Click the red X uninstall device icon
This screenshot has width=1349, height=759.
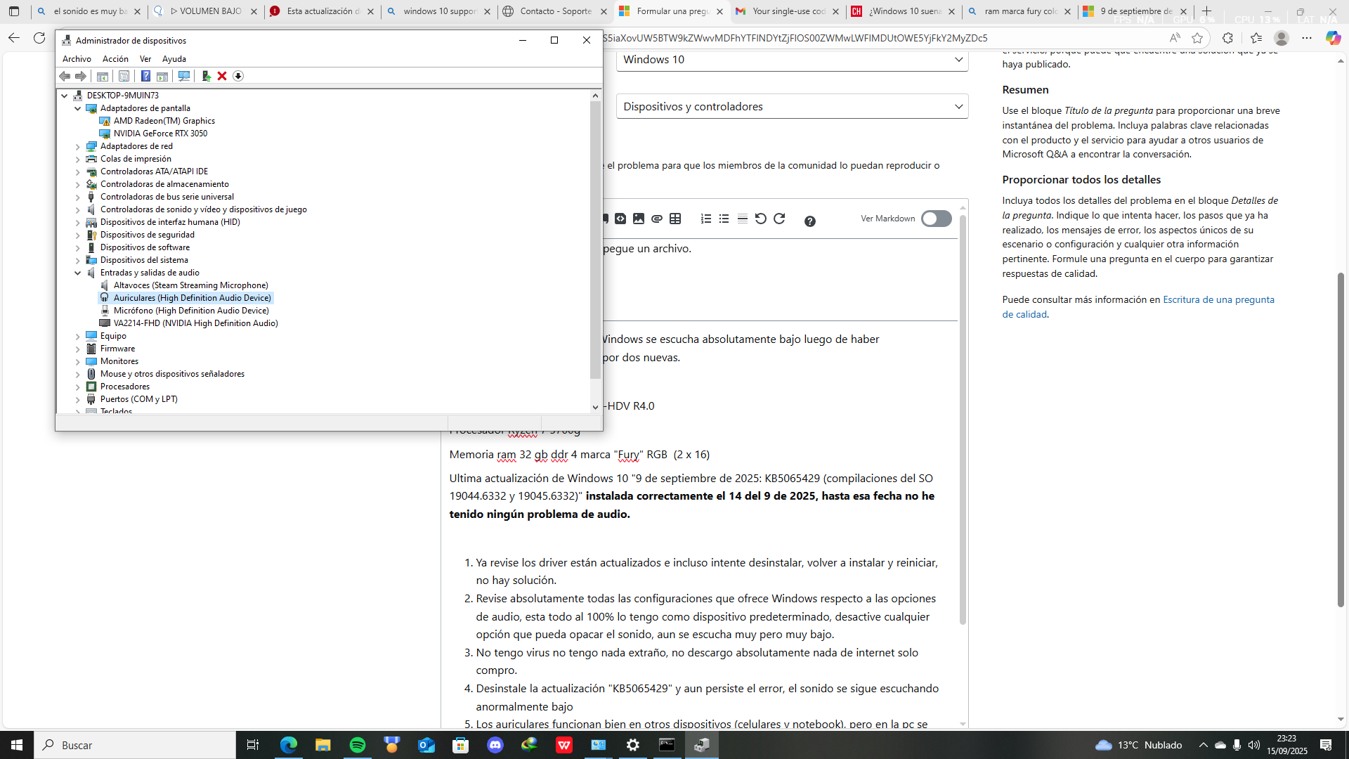222,76
